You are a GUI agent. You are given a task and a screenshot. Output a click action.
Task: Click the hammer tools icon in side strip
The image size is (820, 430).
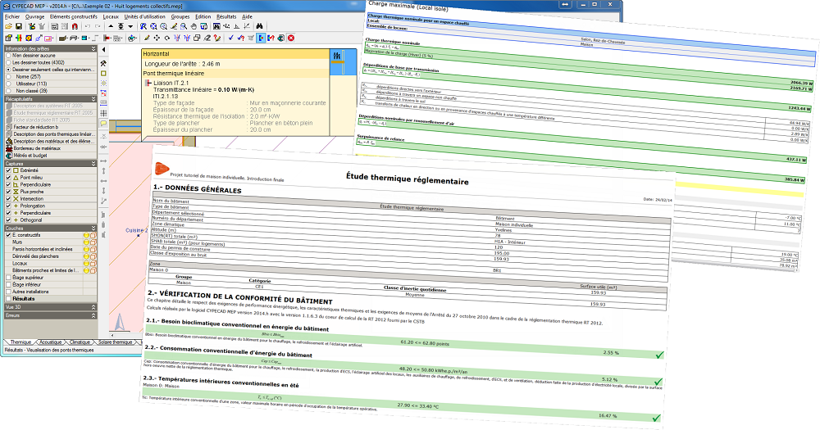(x=103, y=62)
